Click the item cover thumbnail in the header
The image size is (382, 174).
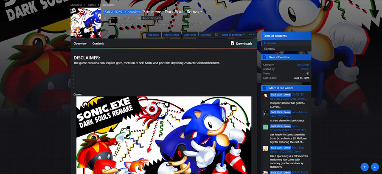(x=85, y=22)
